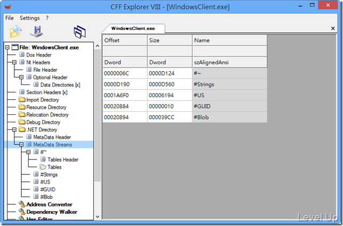Click the Dependency Walker tool icon

[22, 212]
